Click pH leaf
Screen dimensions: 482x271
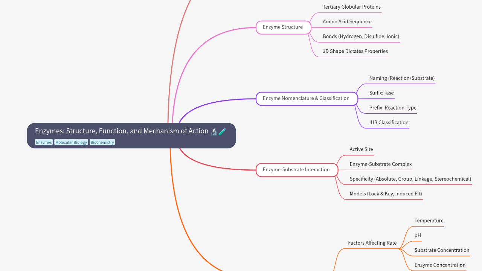click(418, 235)
